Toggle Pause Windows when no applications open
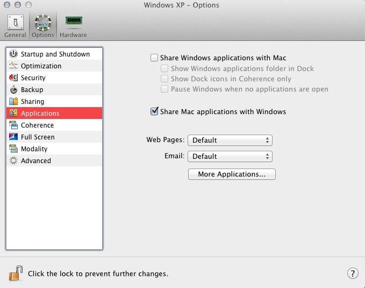Screen dimensions: 365x288 pos(164,89)
